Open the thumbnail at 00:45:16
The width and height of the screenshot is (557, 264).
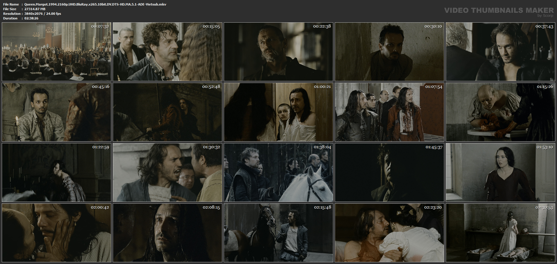[x=57, y=112]
